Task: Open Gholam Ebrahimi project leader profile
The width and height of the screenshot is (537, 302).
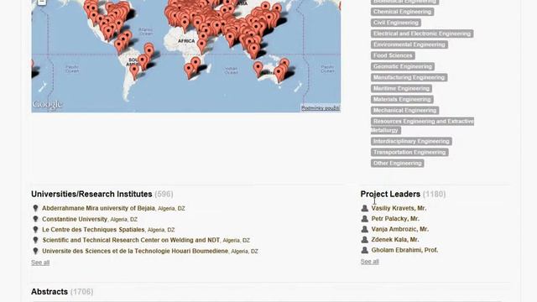Action: (x=404, y=250)
